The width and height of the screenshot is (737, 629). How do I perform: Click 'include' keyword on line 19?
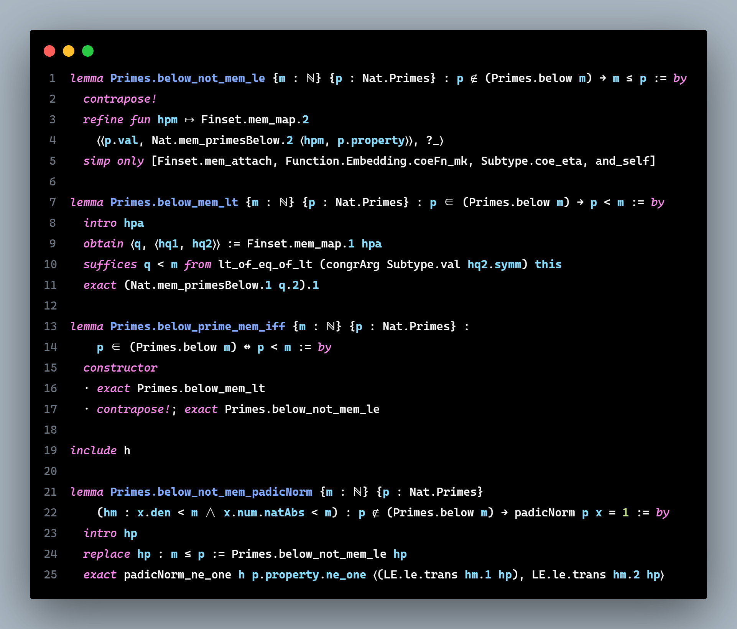point(94,451)
